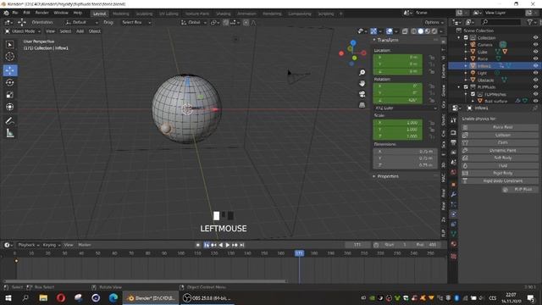Click the Location X field

click(x=397, y=58)
